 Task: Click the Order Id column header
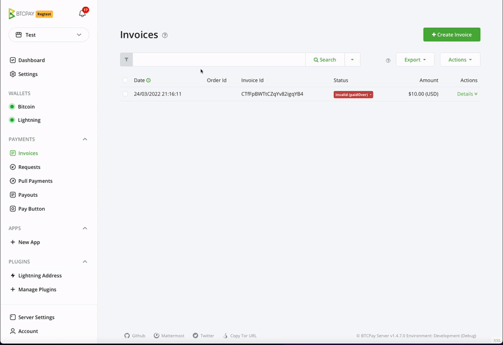pyautogui.click(x=216, y=80)
